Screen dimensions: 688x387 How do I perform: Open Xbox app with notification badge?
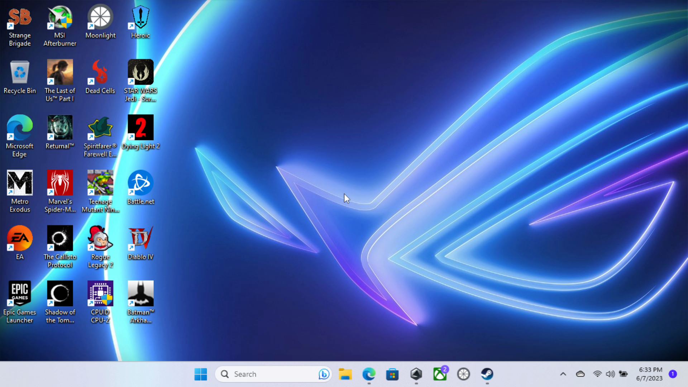pos(440,374)
